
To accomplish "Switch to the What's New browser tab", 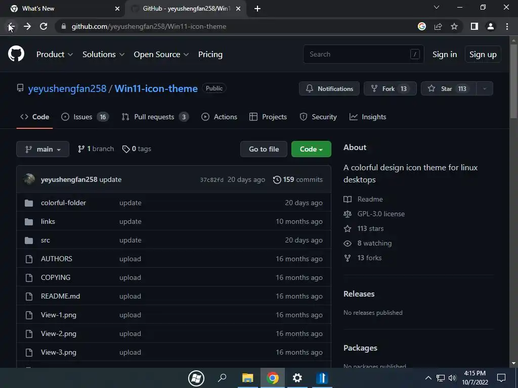I will tap(63, 9).
